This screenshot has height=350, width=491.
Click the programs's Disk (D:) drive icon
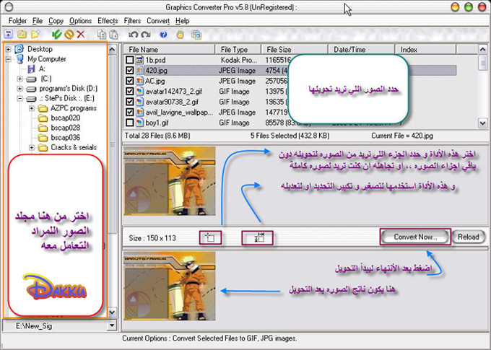coord(31,89)
